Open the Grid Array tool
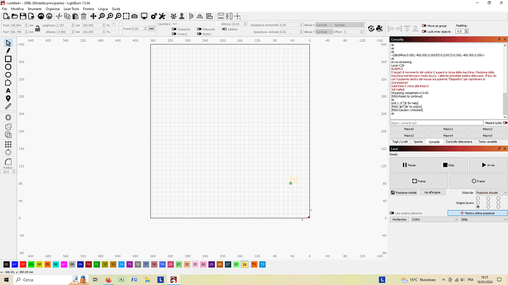This screenshot has height=285, width=508. [x=8, y=144]
